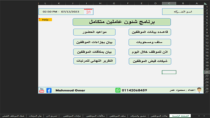The height and width of the screenshot is (118, 210).
Task: Click the اعداد : محمود عمر text
Action: (182, 90)
